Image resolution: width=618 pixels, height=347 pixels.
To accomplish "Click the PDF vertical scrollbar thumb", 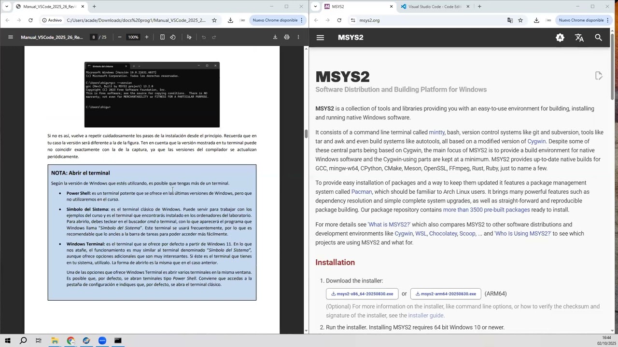I will 306,134.
